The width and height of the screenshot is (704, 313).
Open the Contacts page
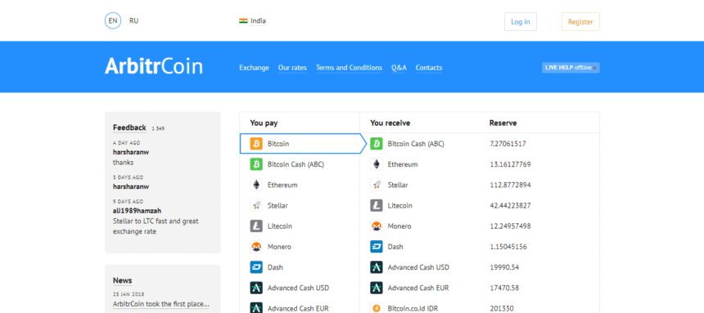[429, 68]
